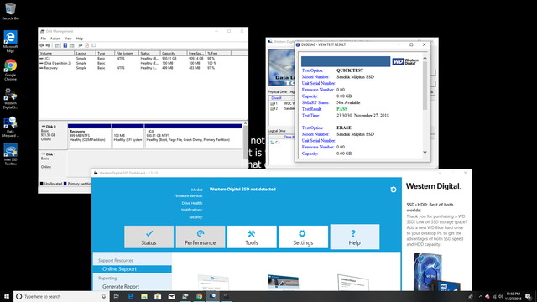Sort by the Layout column header
This screenshot has width=537, height=302.
pos(85,54)
